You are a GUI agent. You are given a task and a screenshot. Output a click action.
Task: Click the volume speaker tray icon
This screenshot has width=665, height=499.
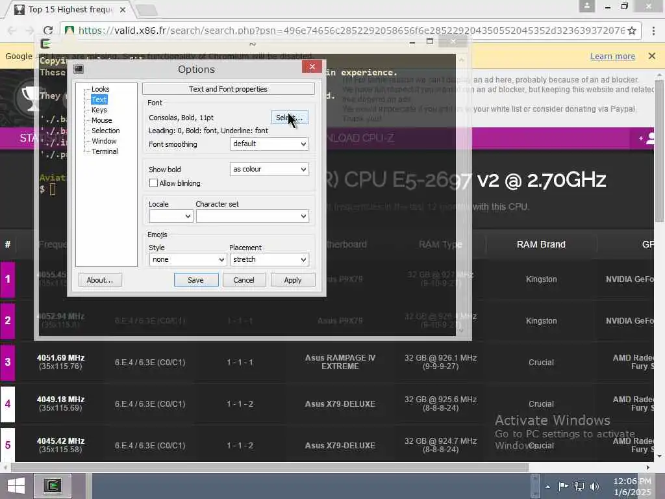tap(595, 487)
